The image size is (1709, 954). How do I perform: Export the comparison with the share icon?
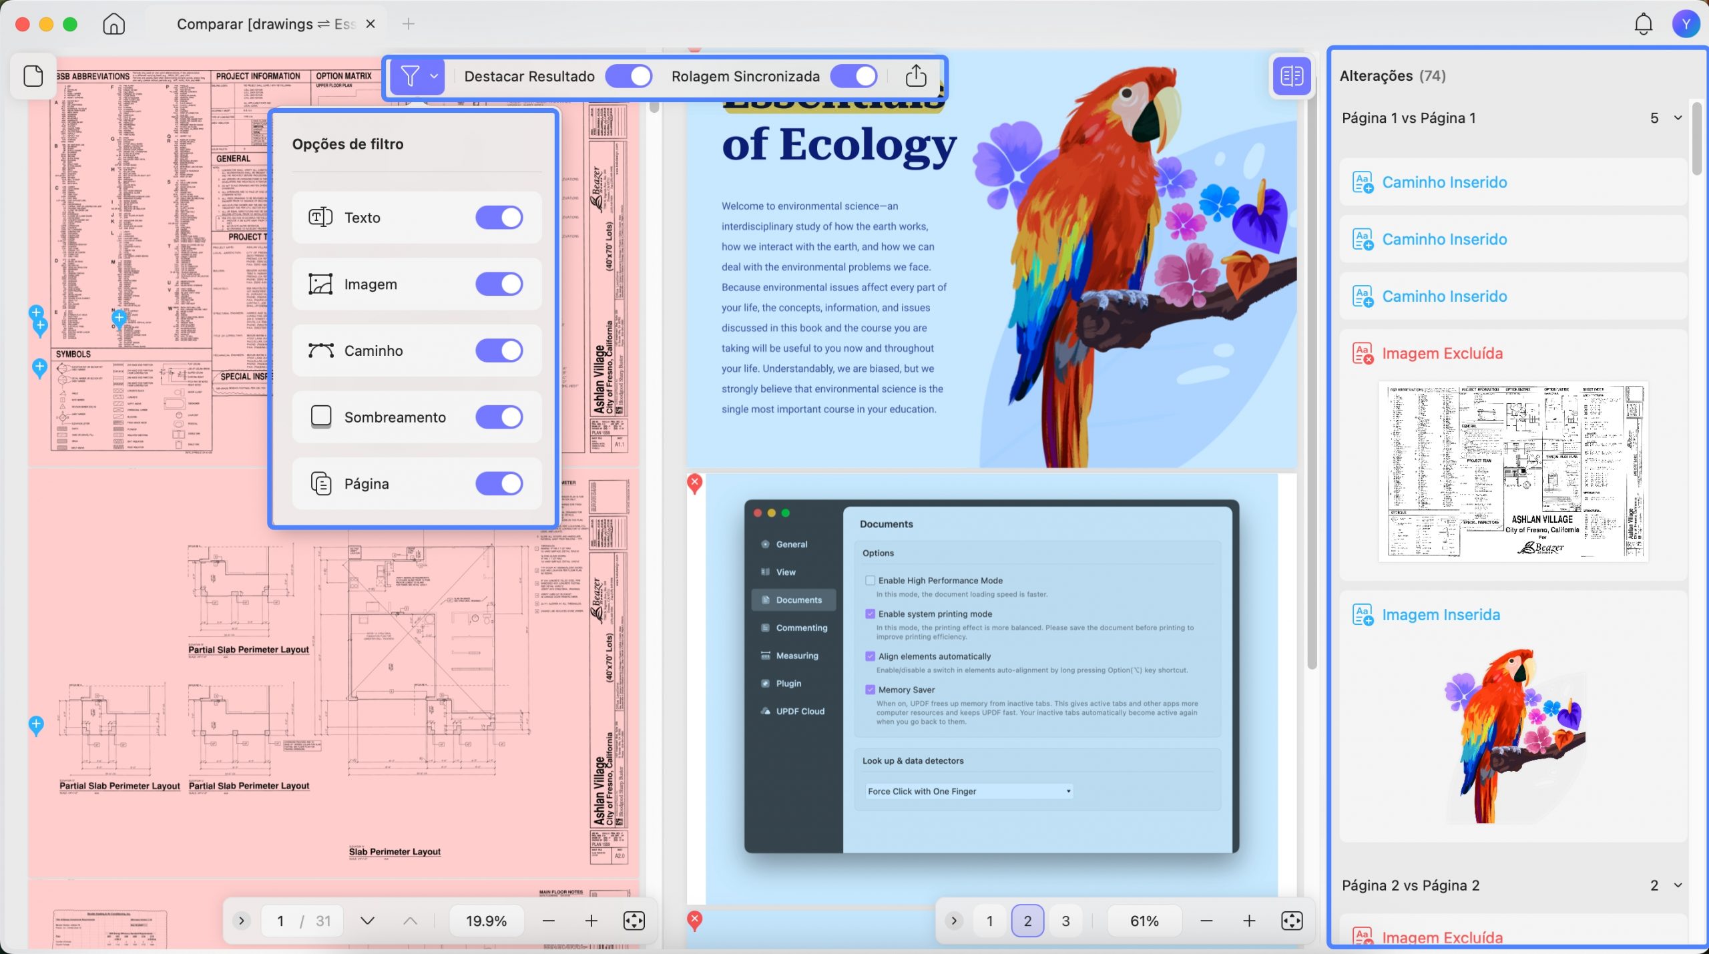click(x=916, y=75)
